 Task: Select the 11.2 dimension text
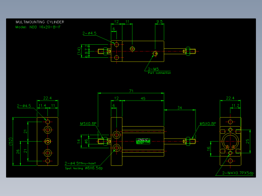tap(235, 106)
